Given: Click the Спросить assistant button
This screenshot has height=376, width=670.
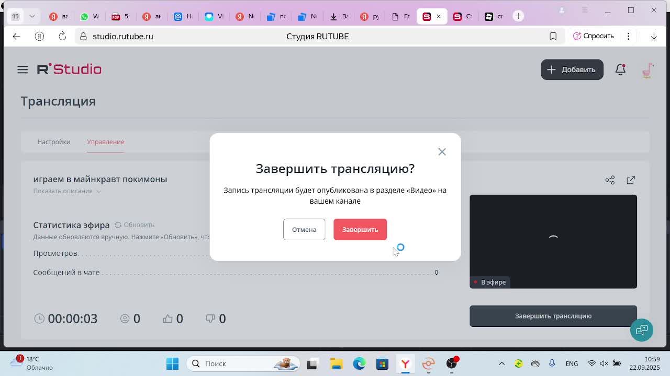Looking at the screenshot, I should tap(593, 36).
